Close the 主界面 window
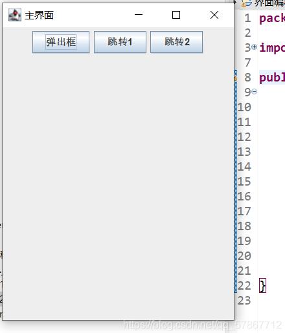This screenshot has height=333, width=285. click(x=214, y=15)
